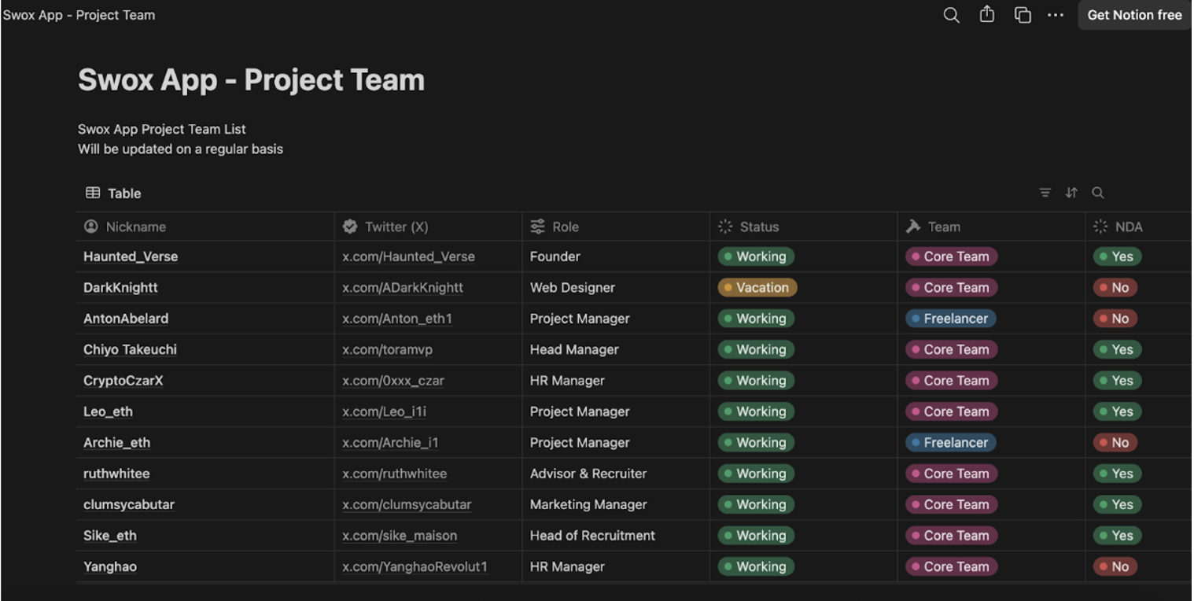The image size is (1194, 601).
Task: Click Haunted_Verse's Working status tag
Action: [756, 256]
